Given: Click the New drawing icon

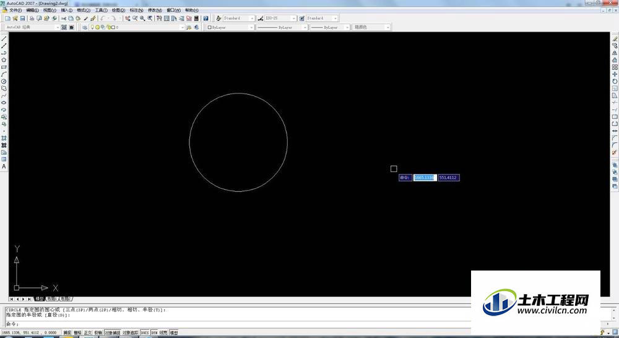Looking at the screenshot, I should click(7, 18).
